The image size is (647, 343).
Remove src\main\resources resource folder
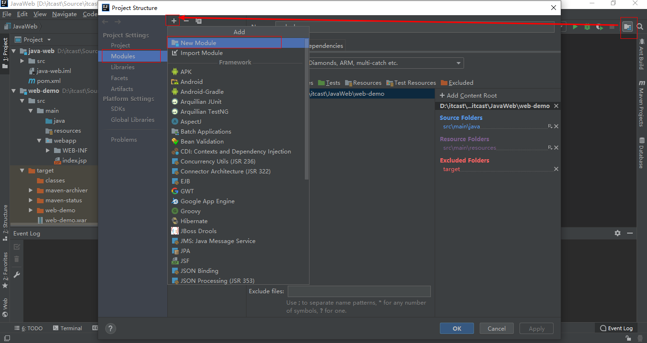pos(556,148)
